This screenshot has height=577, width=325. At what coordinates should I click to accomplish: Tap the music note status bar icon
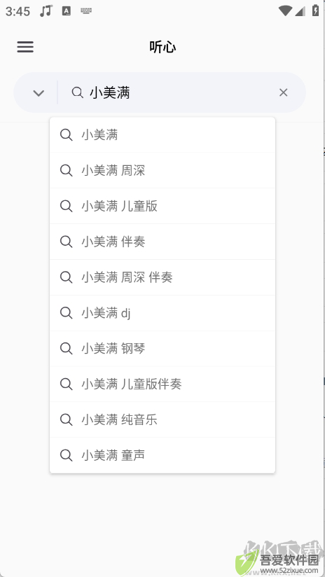coord(46,11)
